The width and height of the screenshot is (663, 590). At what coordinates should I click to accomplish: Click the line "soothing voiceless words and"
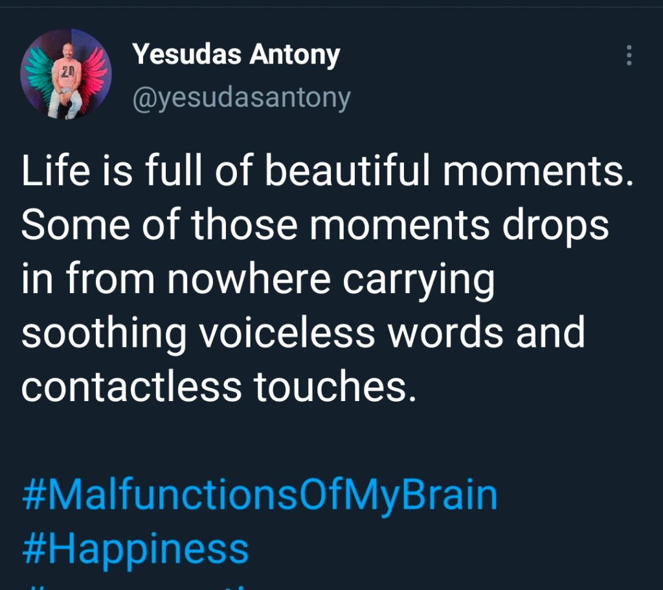coord(303,333)
